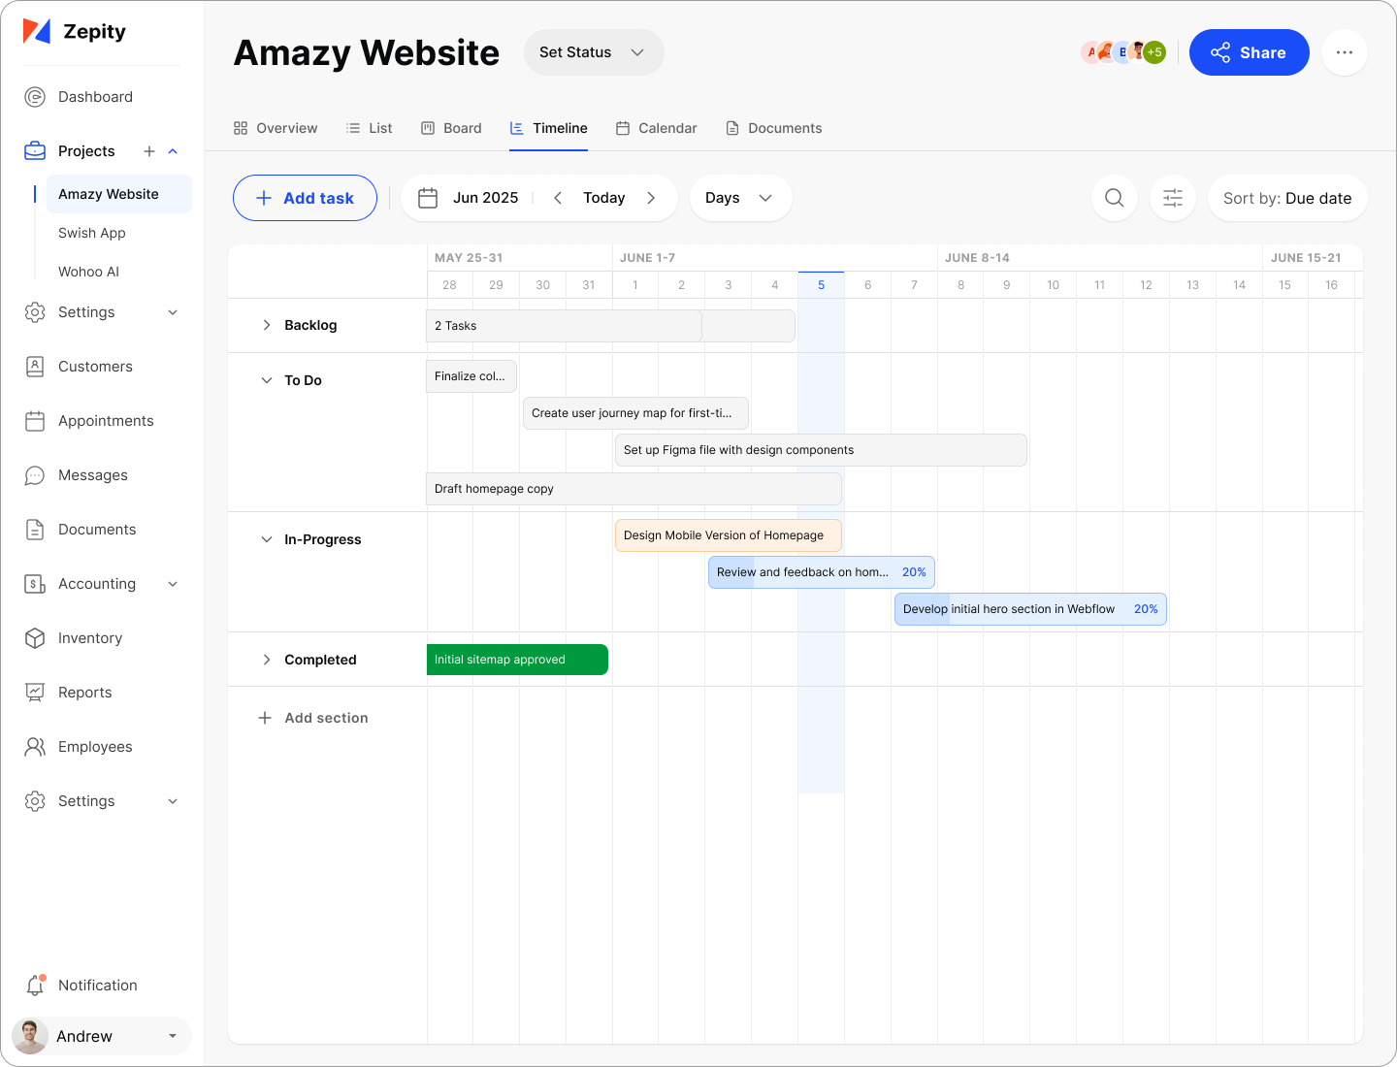This screenshot has height=1067, width=1397.
Task: Open the Days view dropdown
Action: (x=739, y=198)
